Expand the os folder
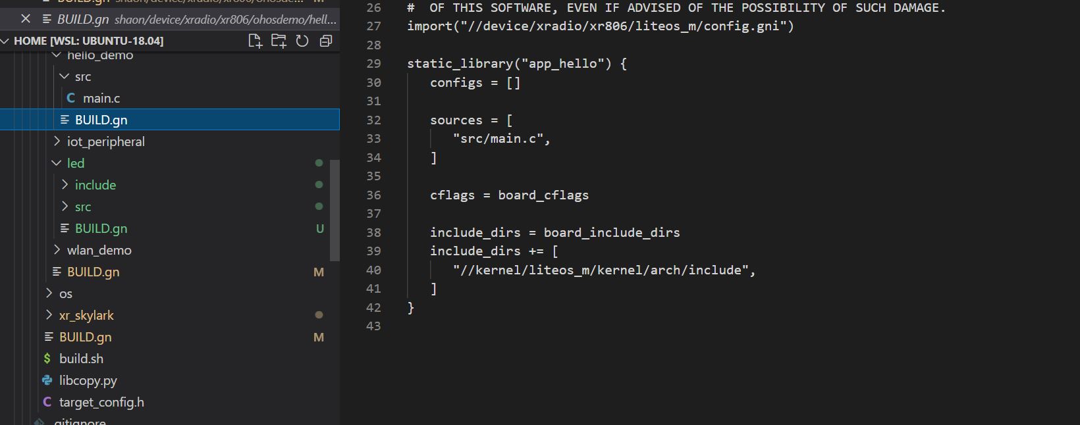The image size is (1080, 425). [49, 293]
